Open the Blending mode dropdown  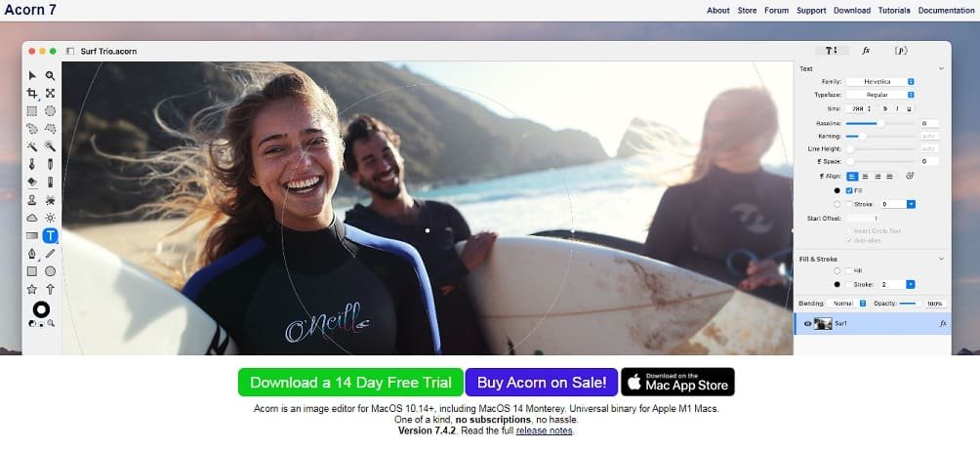pyautogui.click(x=847, y=304)
